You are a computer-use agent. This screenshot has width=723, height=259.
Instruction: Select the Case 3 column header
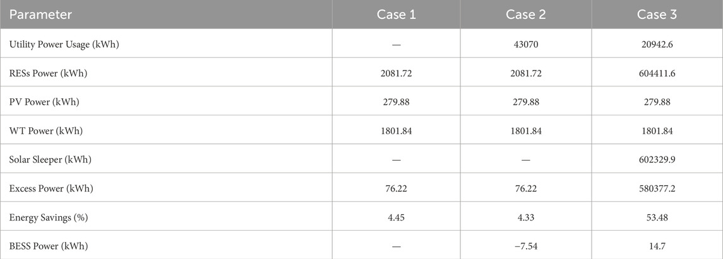tap(657, 14)
